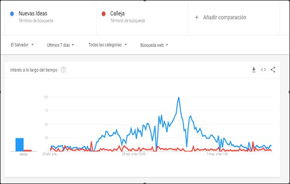This screenshot has width=290, height=184.
Task: Select the blue dot beside Nuevas Ideas
Action: pyautogui.click(x=12, y=14)
